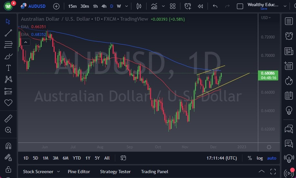This screenshot has height=178, width=296.
Task: Open the live streams icon
Action: [289, 173]
